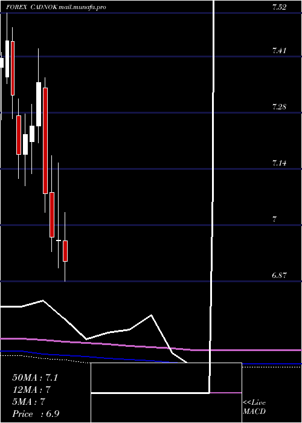
Task: Click the Price : 6.9 readout
Action: (x=36, y=414)
